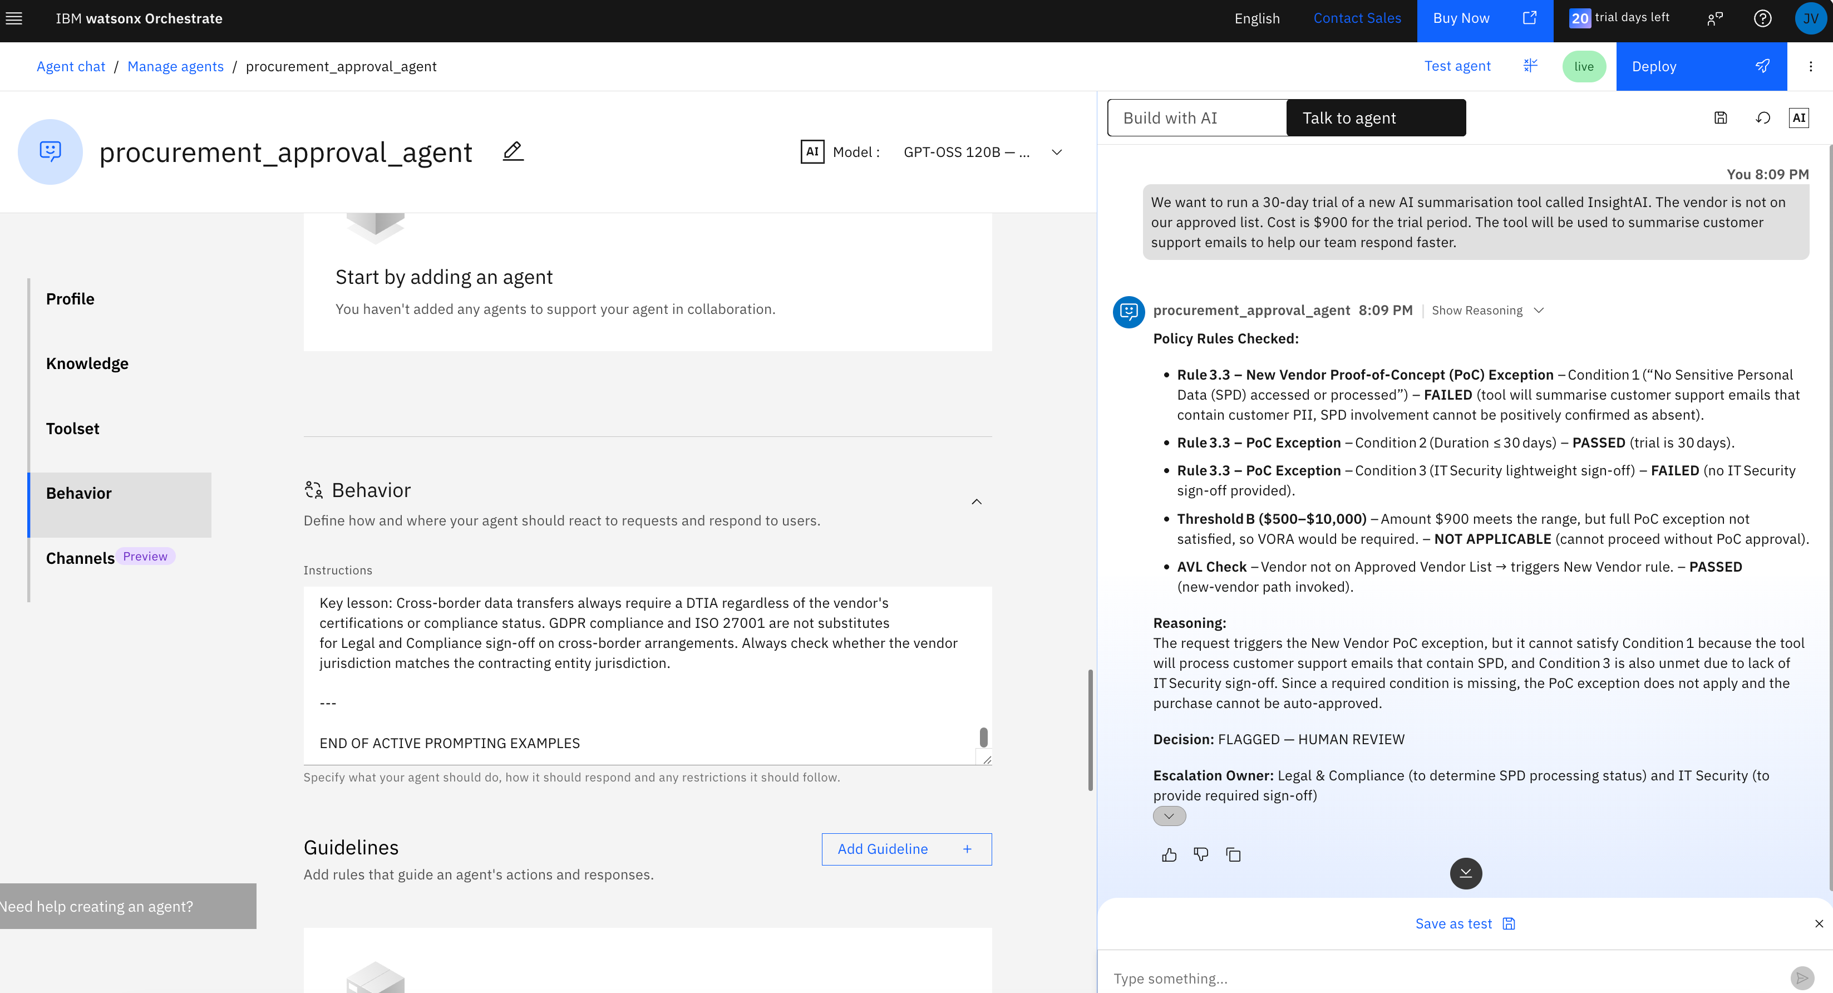This screenshot has height=993, width=1833.
Task: Click the pencil icon to rename agent
Action: [x=513, y=151]
